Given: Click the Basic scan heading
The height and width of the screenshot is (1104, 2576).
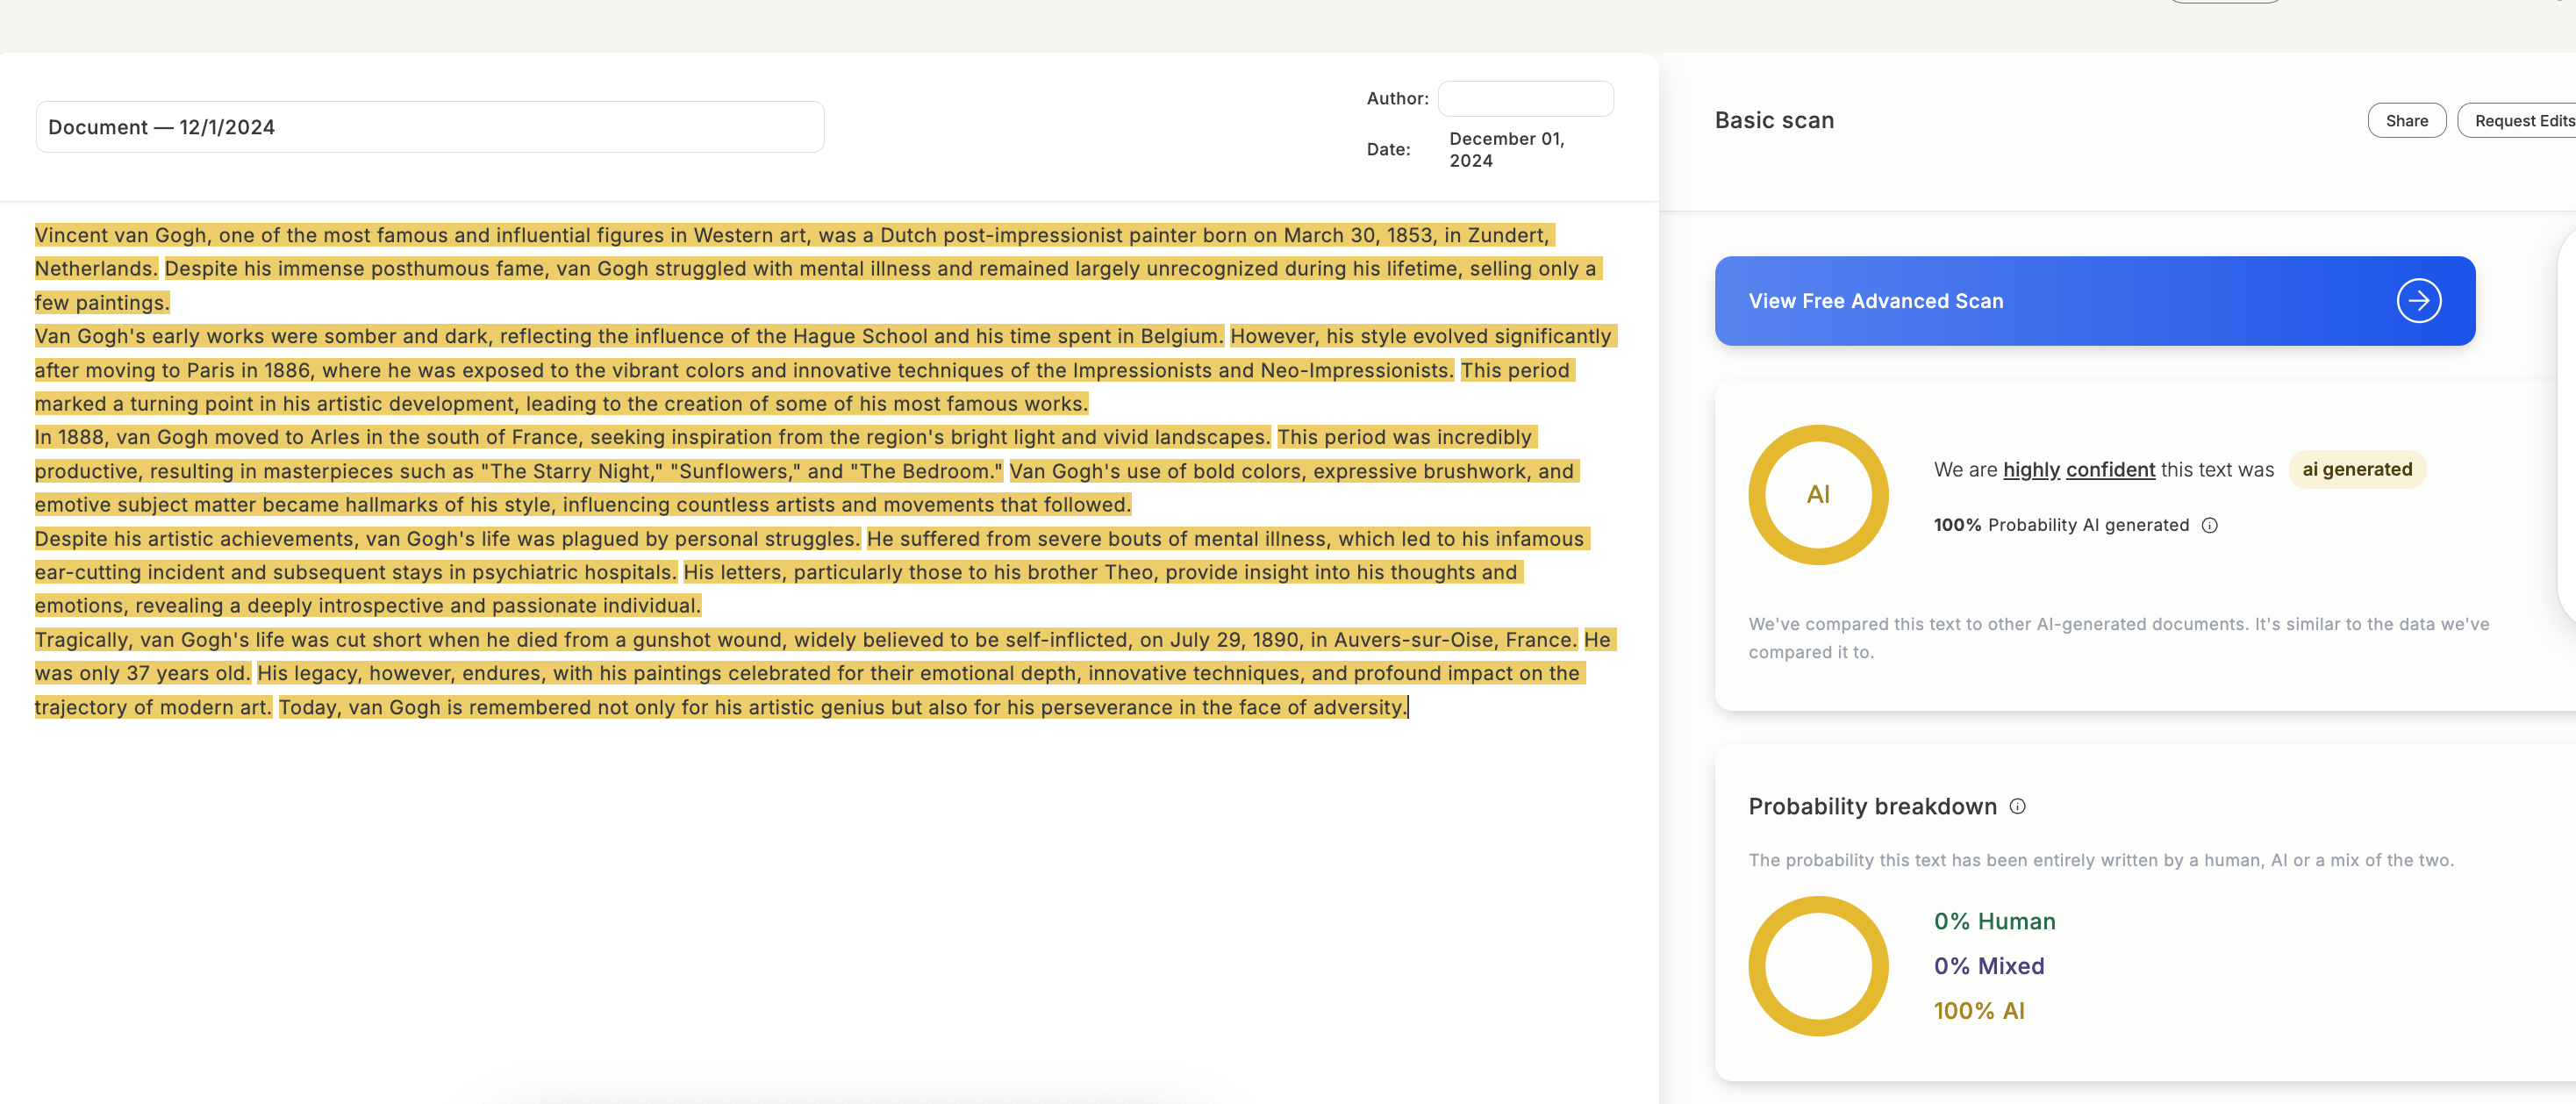Looking at the screenshot, I should 1774,120.
